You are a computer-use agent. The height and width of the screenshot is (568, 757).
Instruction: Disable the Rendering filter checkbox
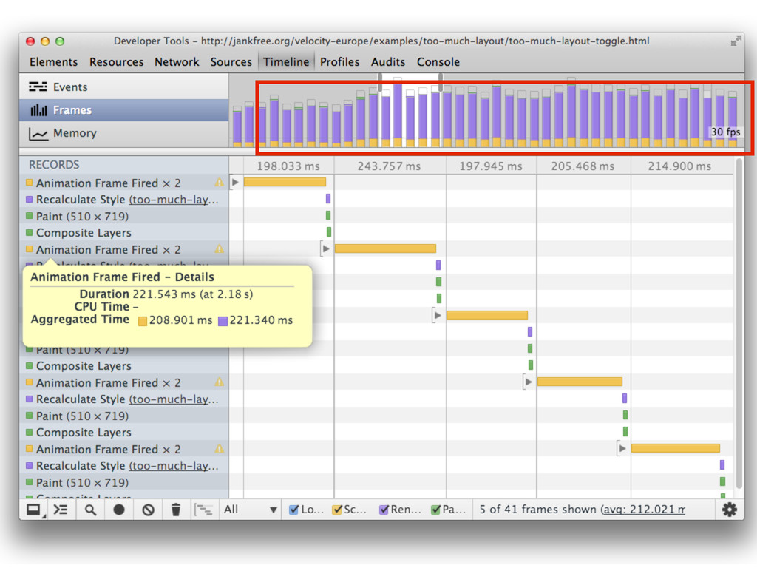[x=384, y=510]
